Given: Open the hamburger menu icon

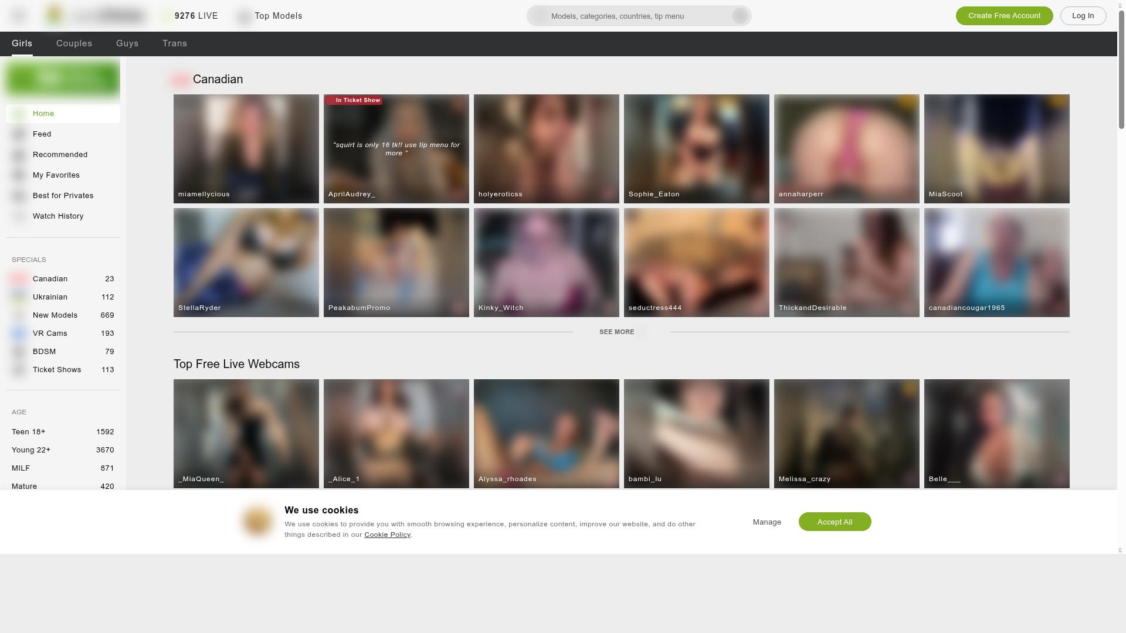Looking at the screenshot, I should pyautogui.click(x=19, y=16).
